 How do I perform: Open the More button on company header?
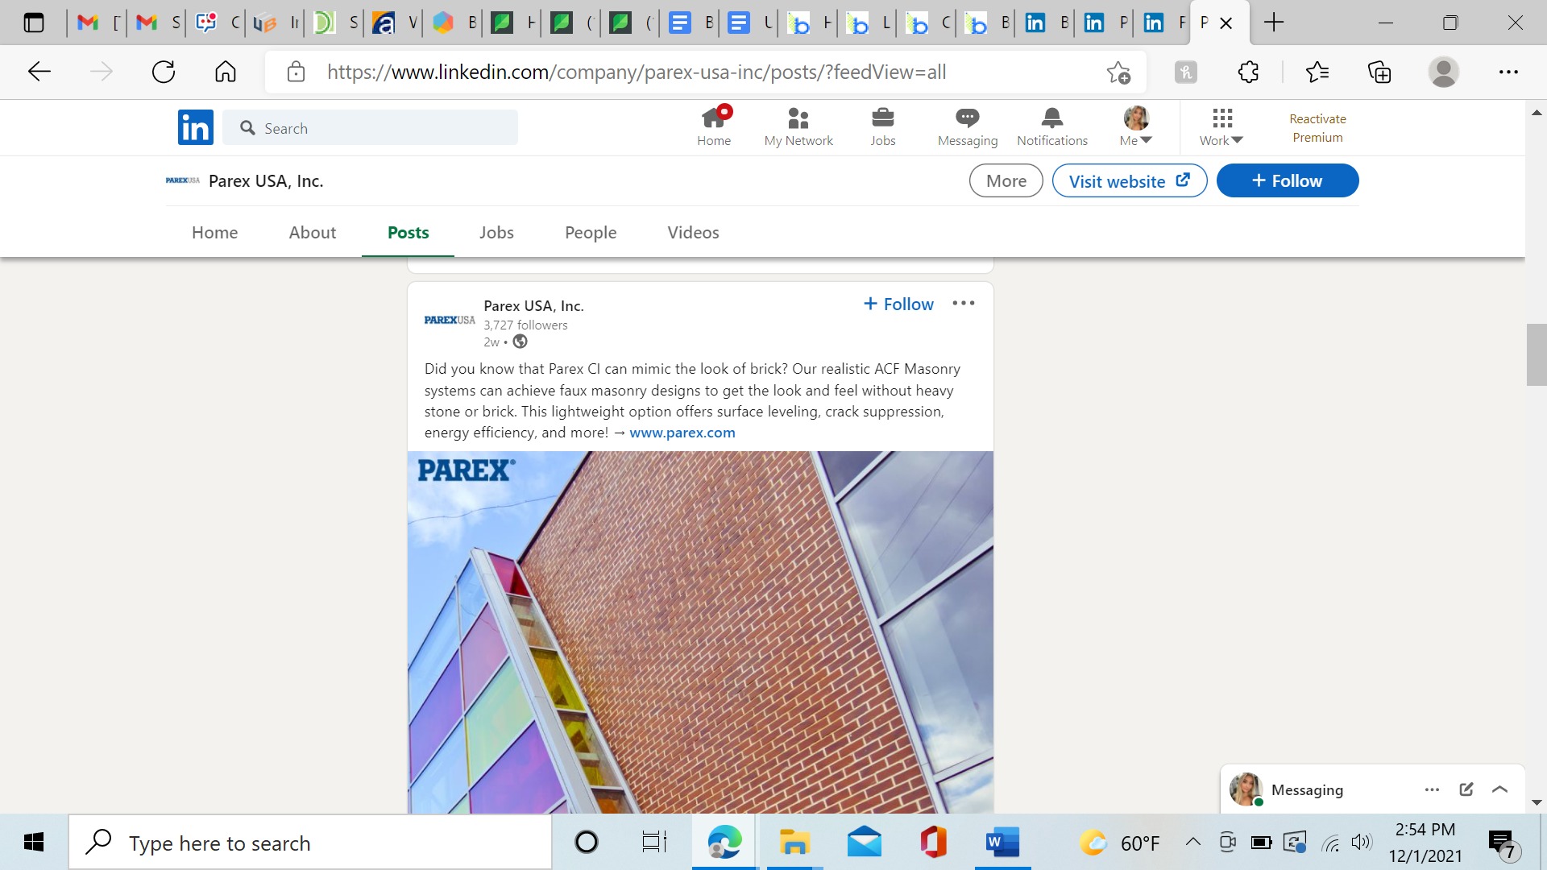pyautogui.click(x=1006, y=180)
